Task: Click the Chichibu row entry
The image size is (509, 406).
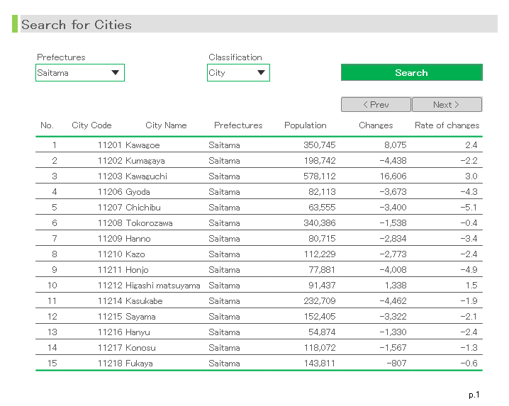Action: click(143, 208)
